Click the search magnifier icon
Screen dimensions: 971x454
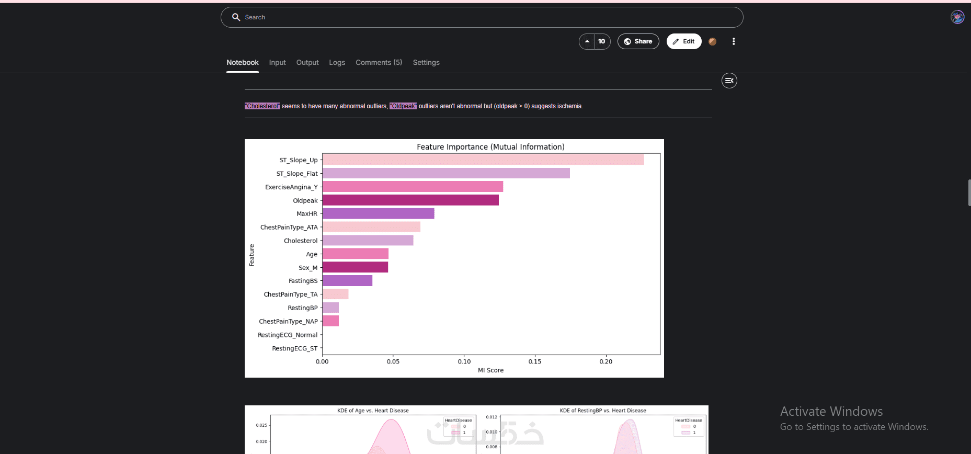click(236, 17)
